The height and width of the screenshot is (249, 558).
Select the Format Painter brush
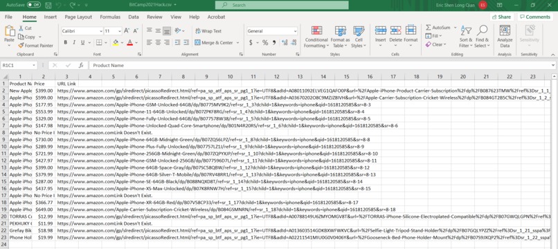click(21, 46)
